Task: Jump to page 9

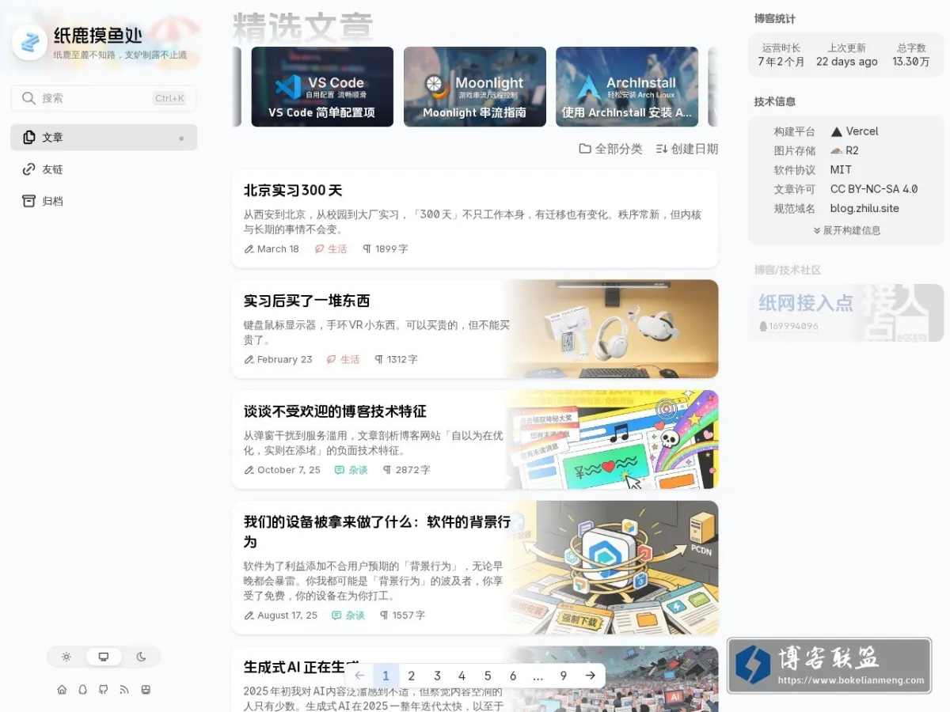Action: tap(564, 676)
